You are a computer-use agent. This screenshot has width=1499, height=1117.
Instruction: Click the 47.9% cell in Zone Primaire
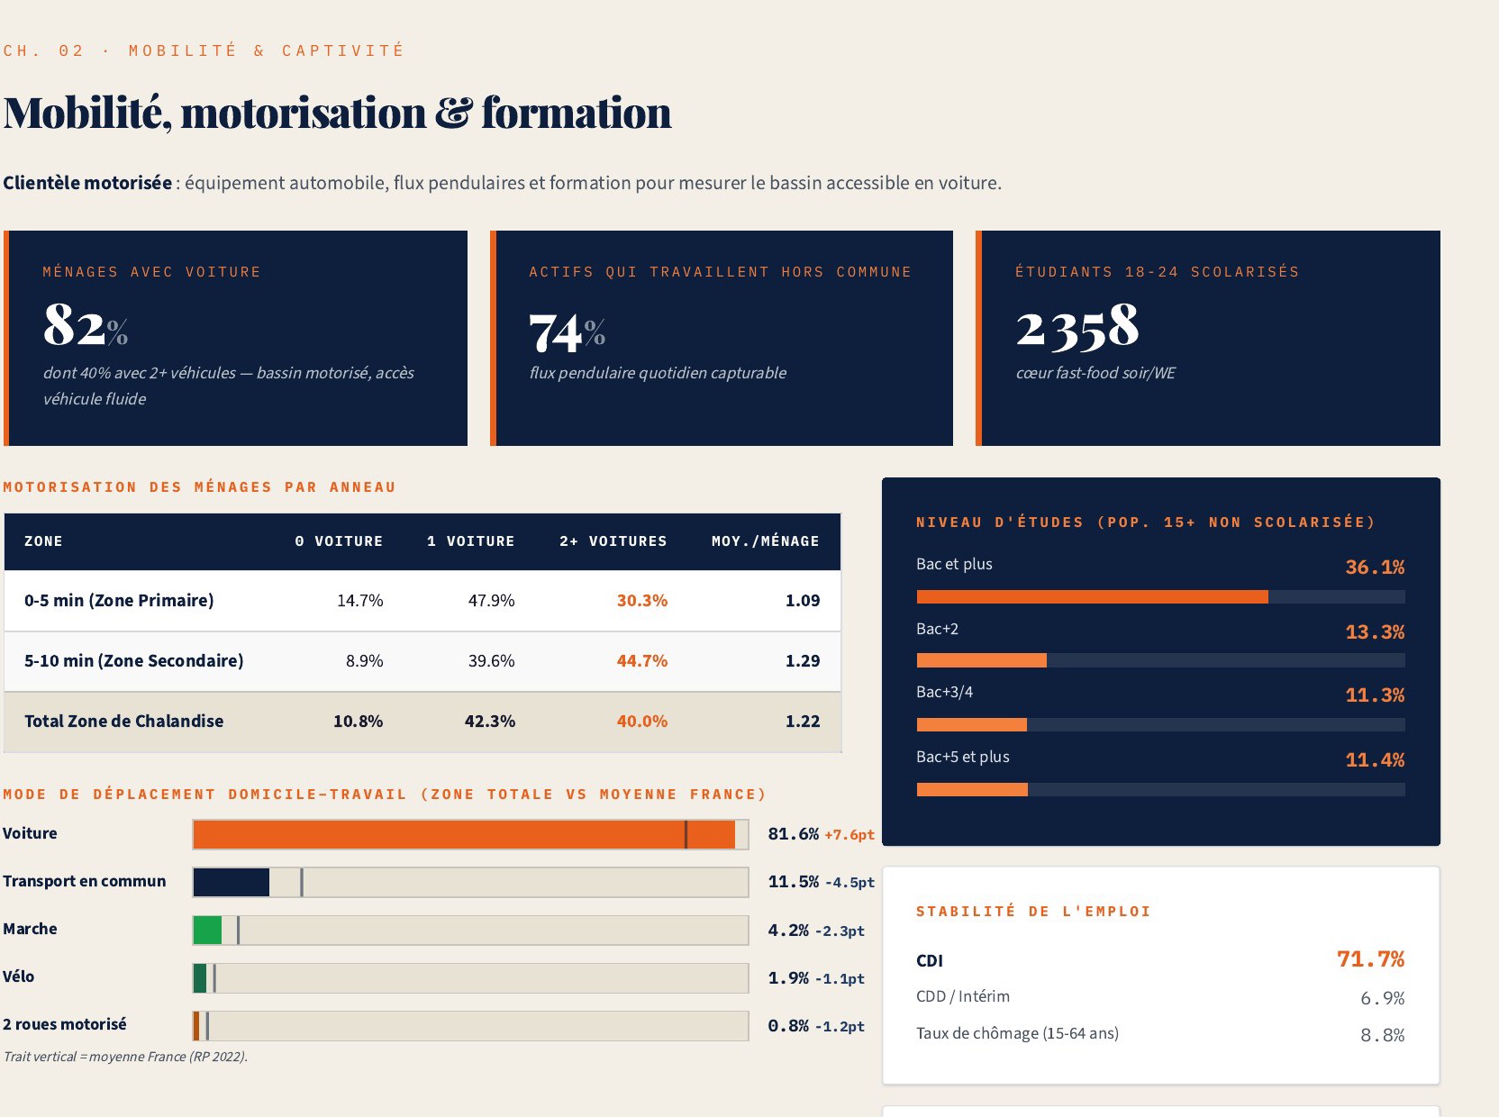point(492,601)
